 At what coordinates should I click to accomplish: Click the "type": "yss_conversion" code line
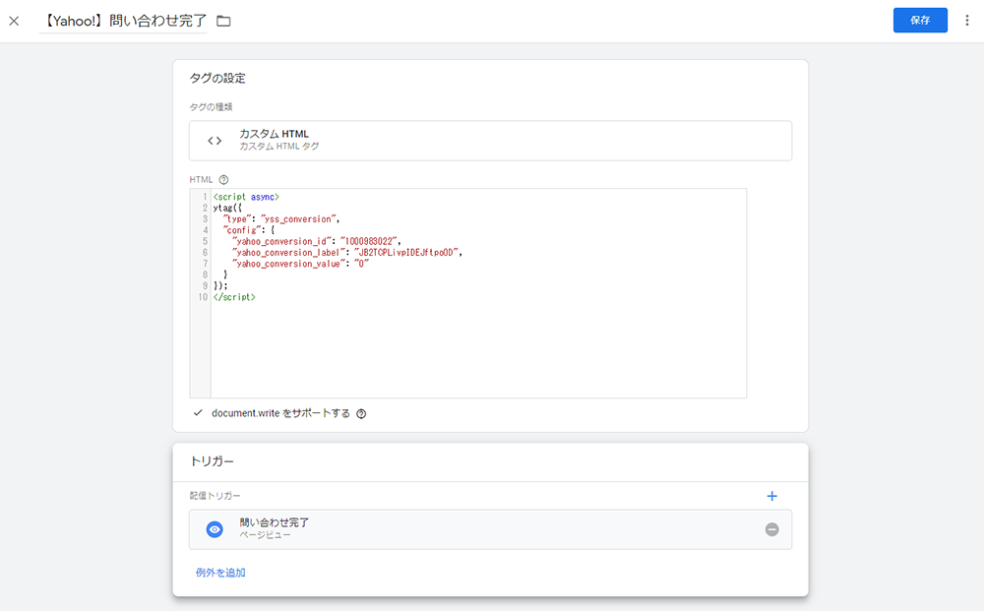[x=281, y=219]
